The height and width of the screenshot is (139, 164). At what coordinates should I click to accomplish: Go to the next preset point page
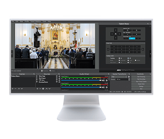[x=143, y=49]
